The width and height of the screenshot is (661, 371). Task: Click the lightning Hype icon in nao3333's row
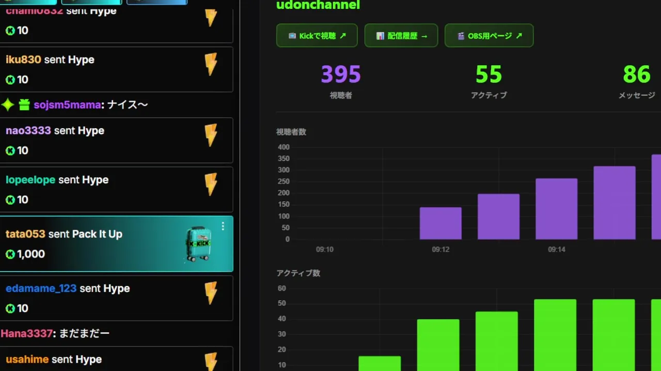211,136
